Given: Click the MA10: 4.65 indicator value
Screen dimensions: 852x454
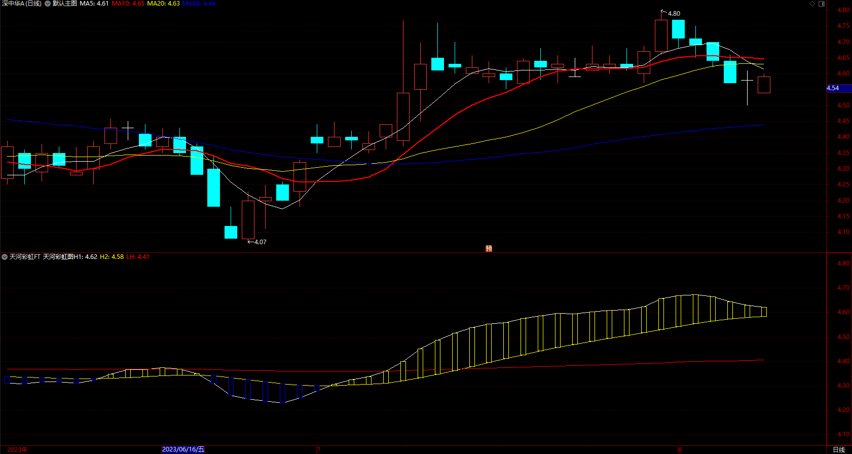Looking at the screenshot, I should point(128,4).
